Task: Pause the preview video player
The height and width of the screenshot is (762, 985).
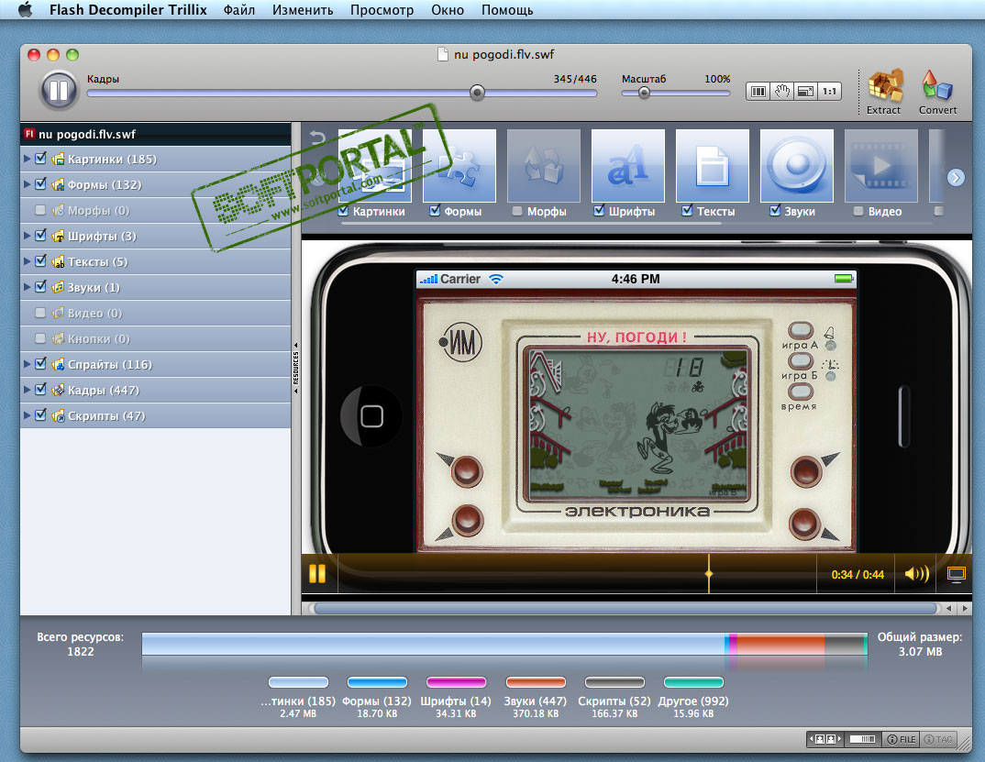Action: tap(317, 573)
